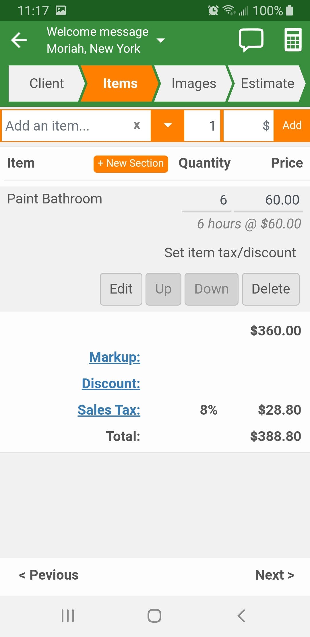Screen dimensions: 310x637
Task: Tap Android system back chevron
Action: coord(241,615)
